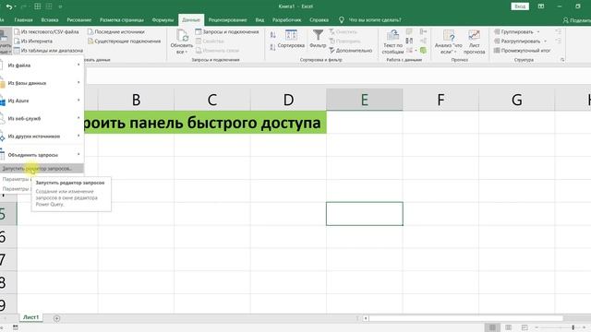Switch to Normal view in status bar

(492, 327)
